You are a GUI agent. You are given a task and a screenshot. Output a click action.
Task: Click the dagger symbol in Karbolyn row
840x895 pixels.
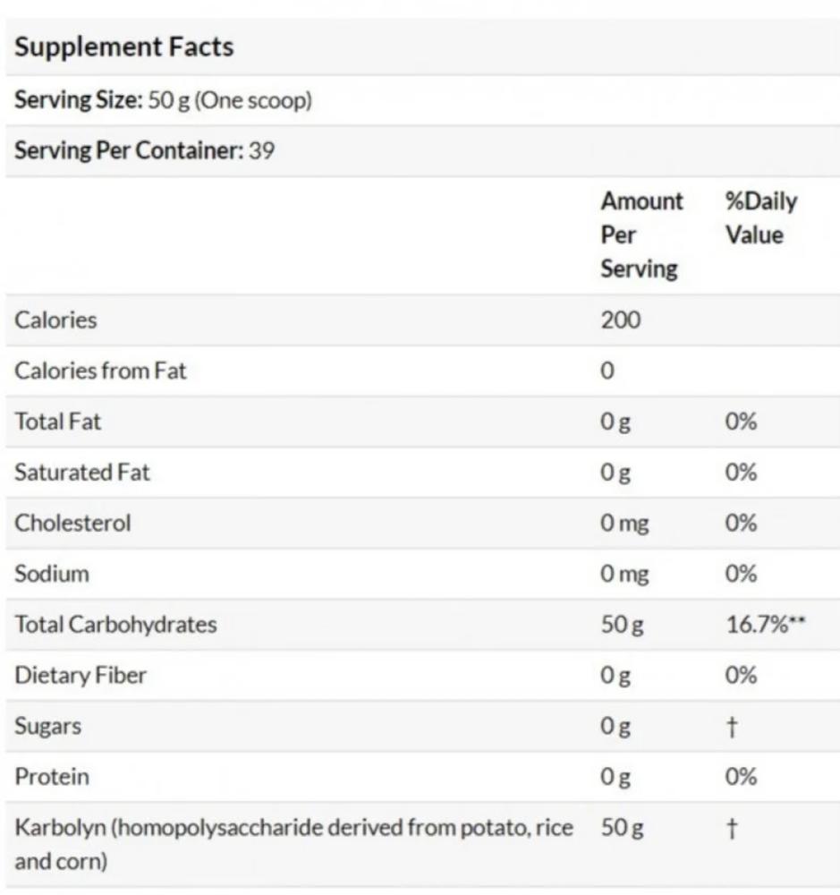coord(732,828)
